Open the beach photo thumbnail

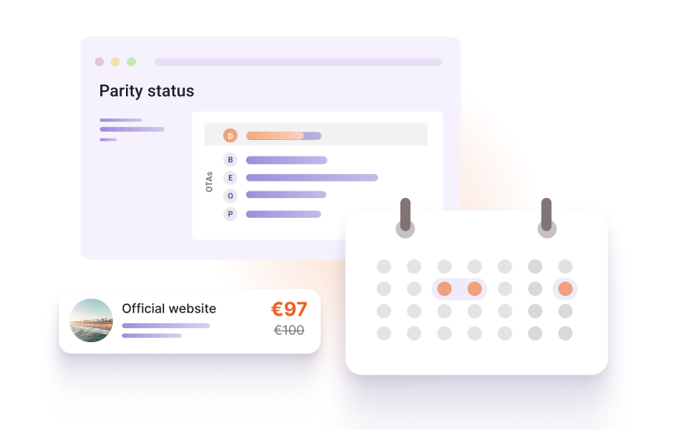(x=91, y=321)
